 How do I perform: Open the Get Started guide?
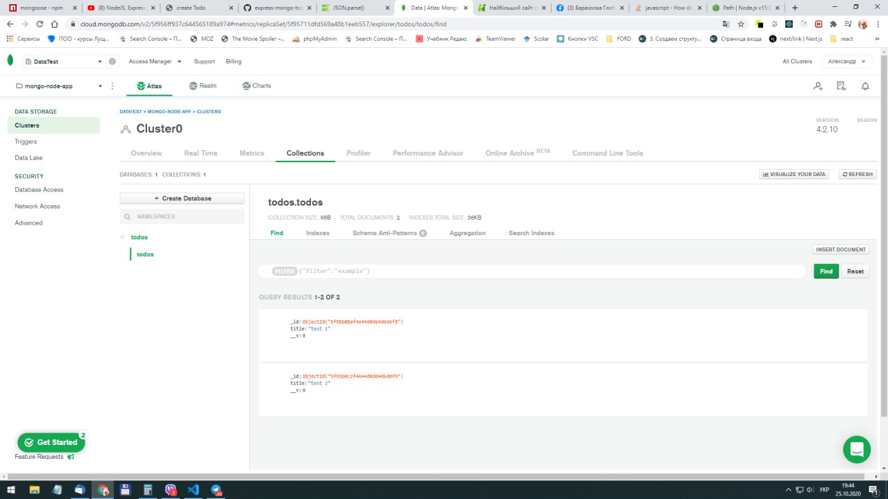(51, 442)
